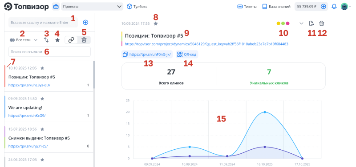The image size is (356, 167).
Task: Expand the Все теги filter
Action: (24, 40)
